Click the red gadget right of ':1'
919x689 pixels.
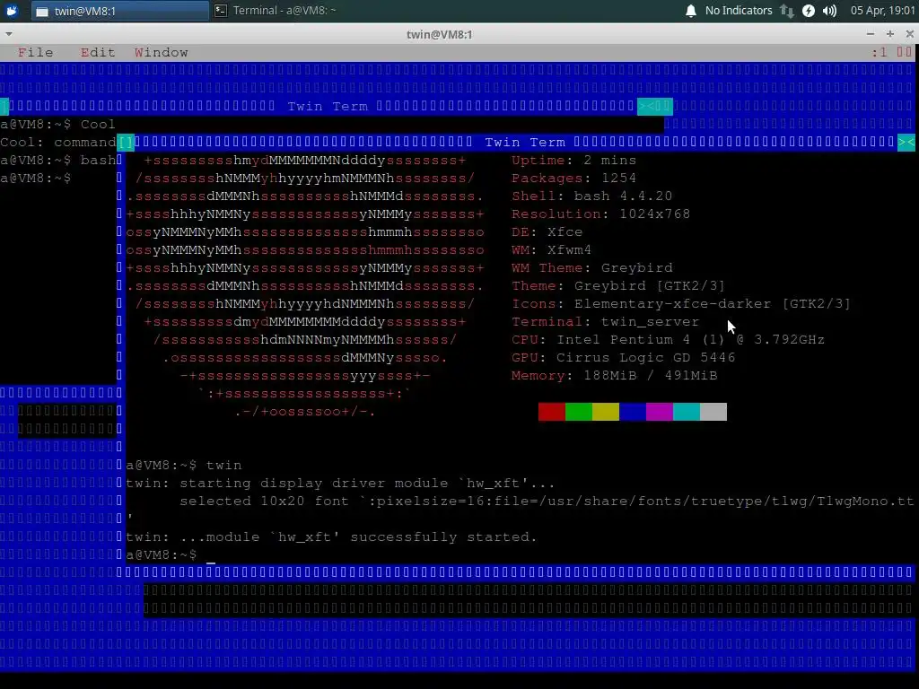point(905,53)
